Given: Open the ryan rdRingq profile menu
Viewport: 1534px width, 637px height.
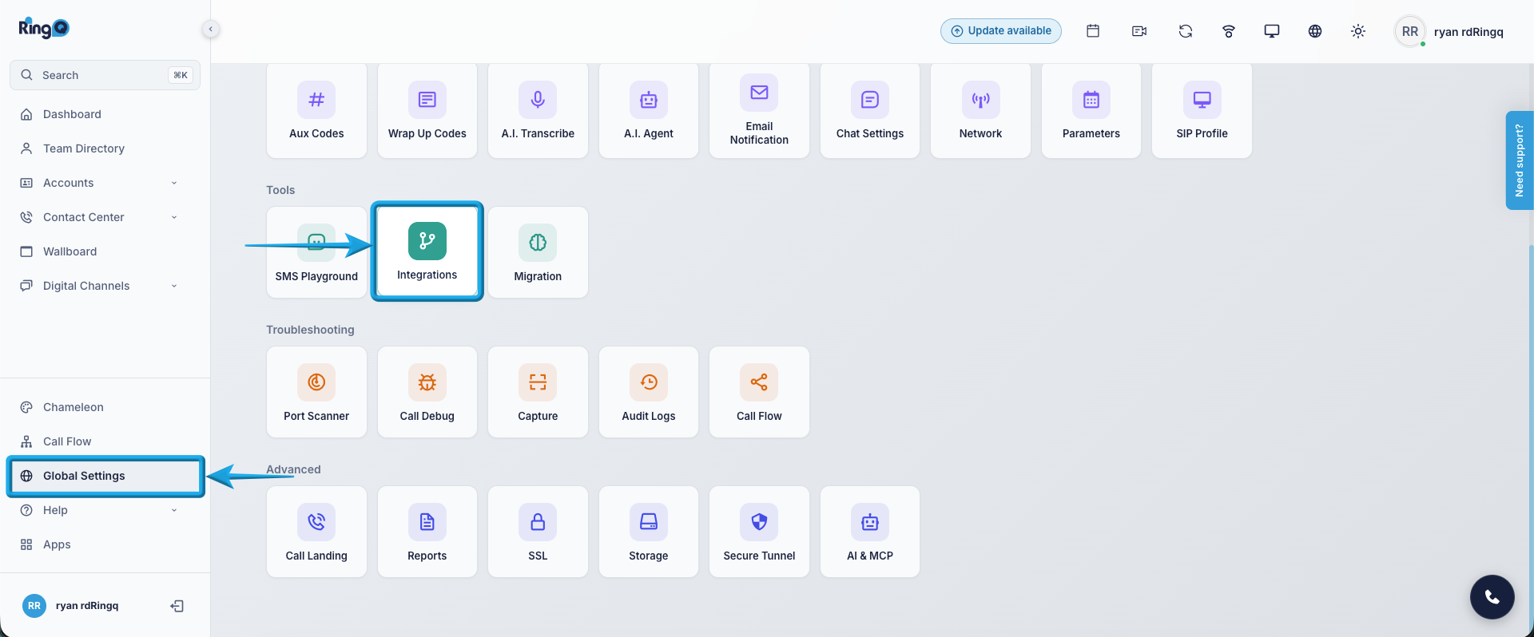Looking at the screenshot, I should click(x=1450, y=32).
